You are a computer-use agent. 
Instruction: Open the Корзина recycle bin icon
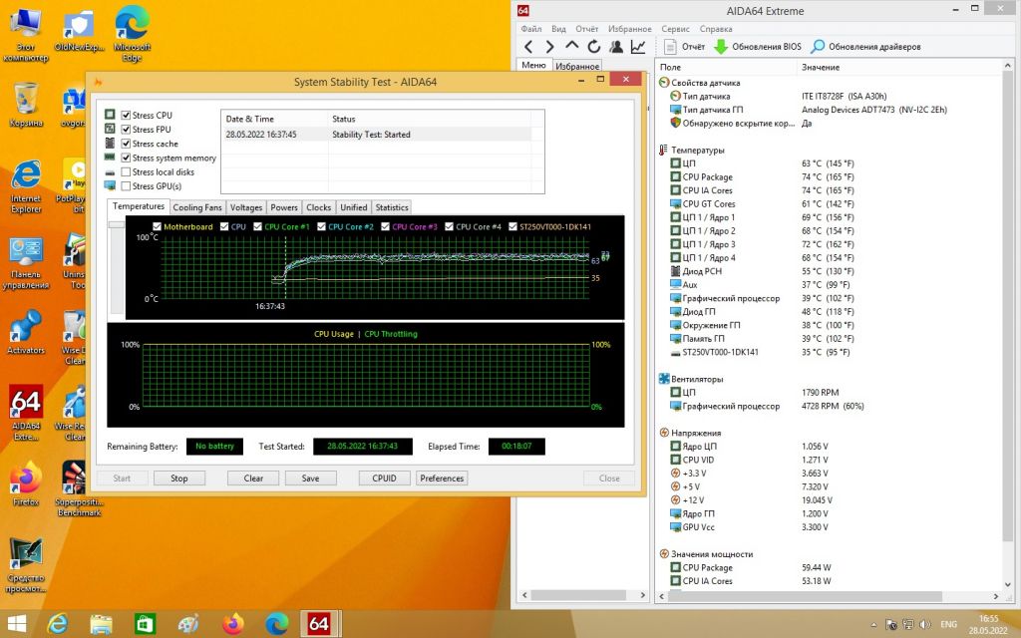(25, 104)
